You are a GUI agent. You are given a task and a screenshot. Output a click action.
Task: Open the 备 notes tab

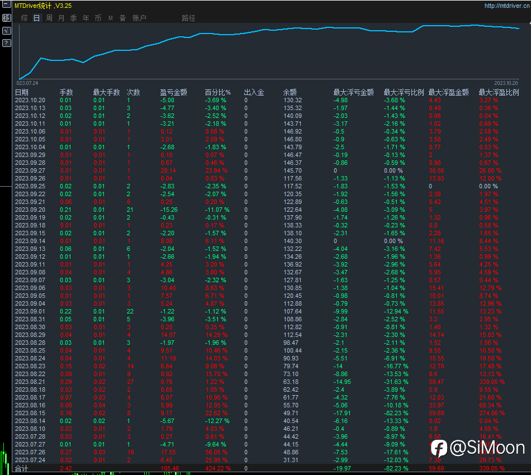pos(122,18)
